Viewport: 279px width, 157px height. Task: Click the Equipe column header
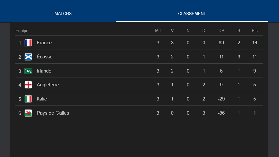point(22,30)
